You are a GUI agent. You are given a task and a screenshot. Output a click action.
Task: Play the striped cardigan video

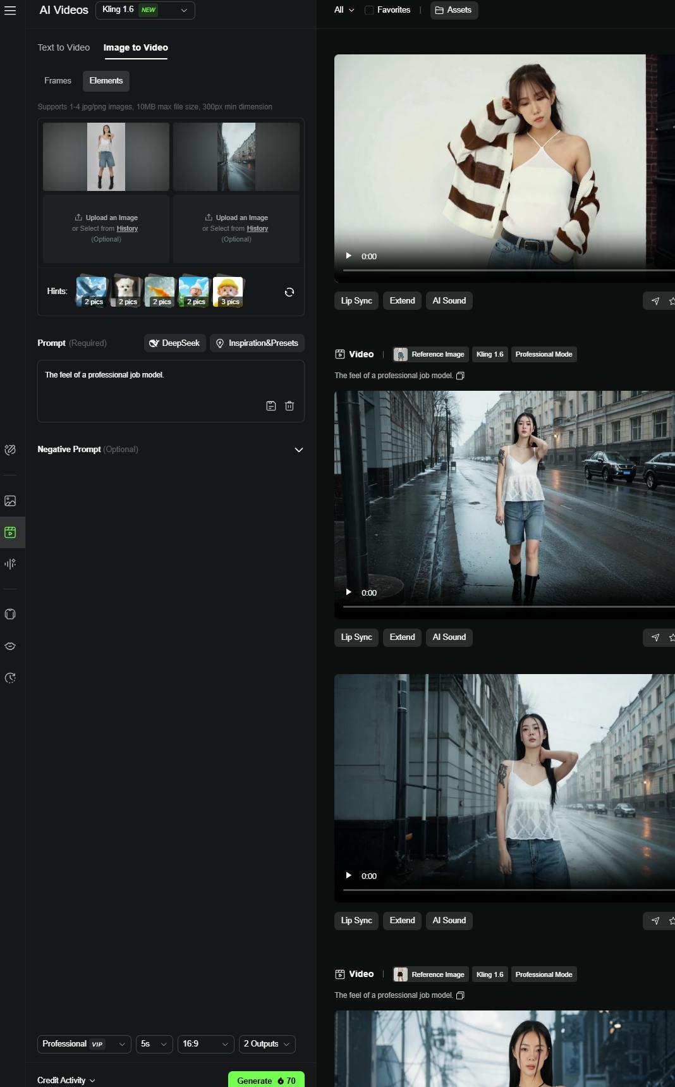click(x=348, y=255)
